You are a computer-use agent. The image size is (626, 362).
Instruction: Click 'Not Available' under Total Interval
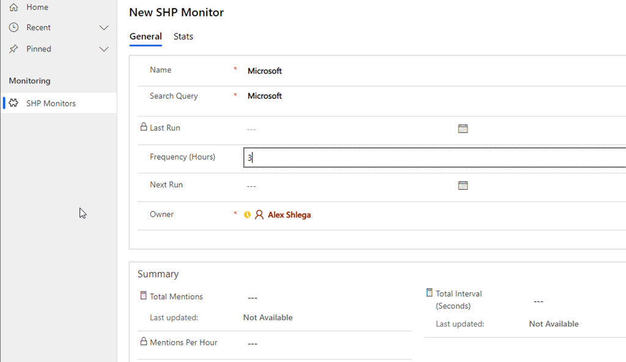click(x=554, y=324)
